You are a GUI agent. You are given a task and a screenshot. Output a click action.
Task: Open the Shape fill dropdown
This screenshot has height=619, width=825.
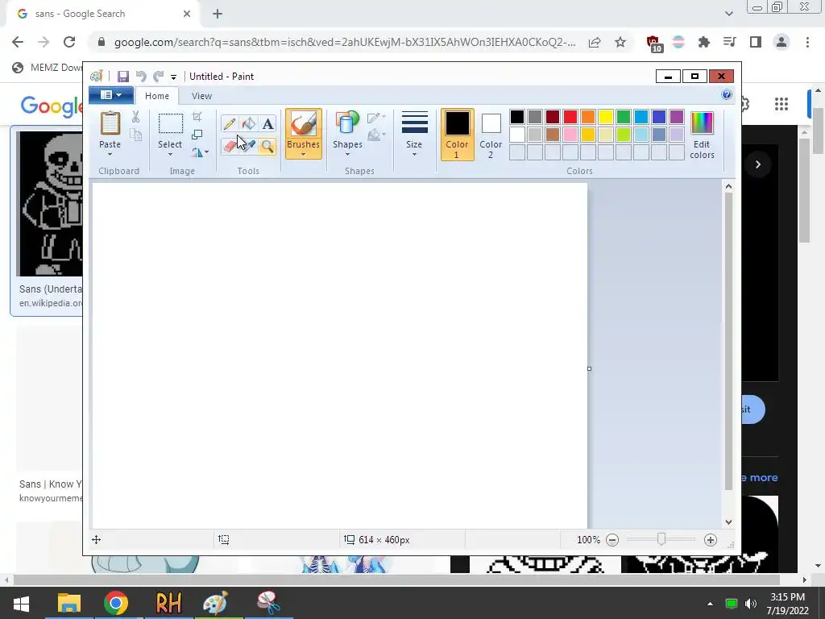pos(376,135)
